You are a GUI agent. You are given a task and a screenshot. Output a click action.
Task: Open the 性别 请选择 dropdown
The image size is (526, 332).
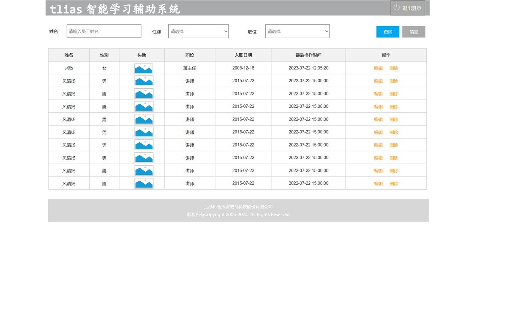tap(198, 31)
